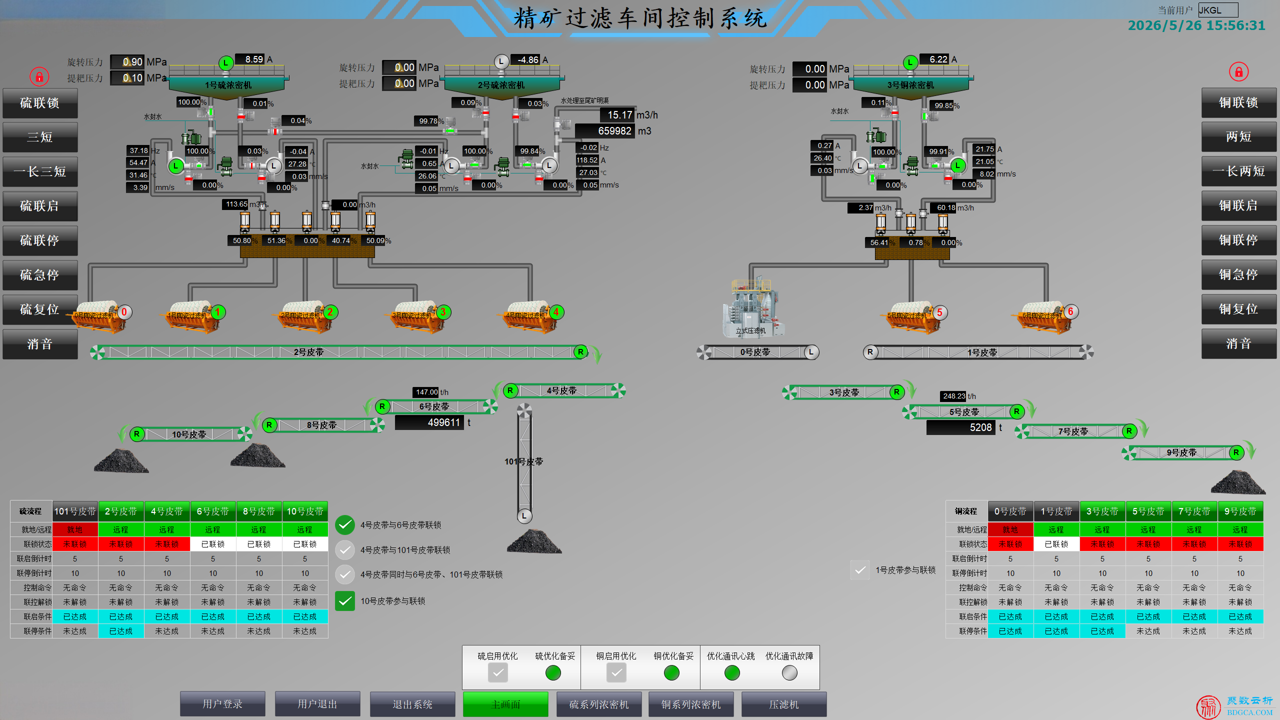Switch to 主画面 screen
1280x720 pixels.
point(505,704)
